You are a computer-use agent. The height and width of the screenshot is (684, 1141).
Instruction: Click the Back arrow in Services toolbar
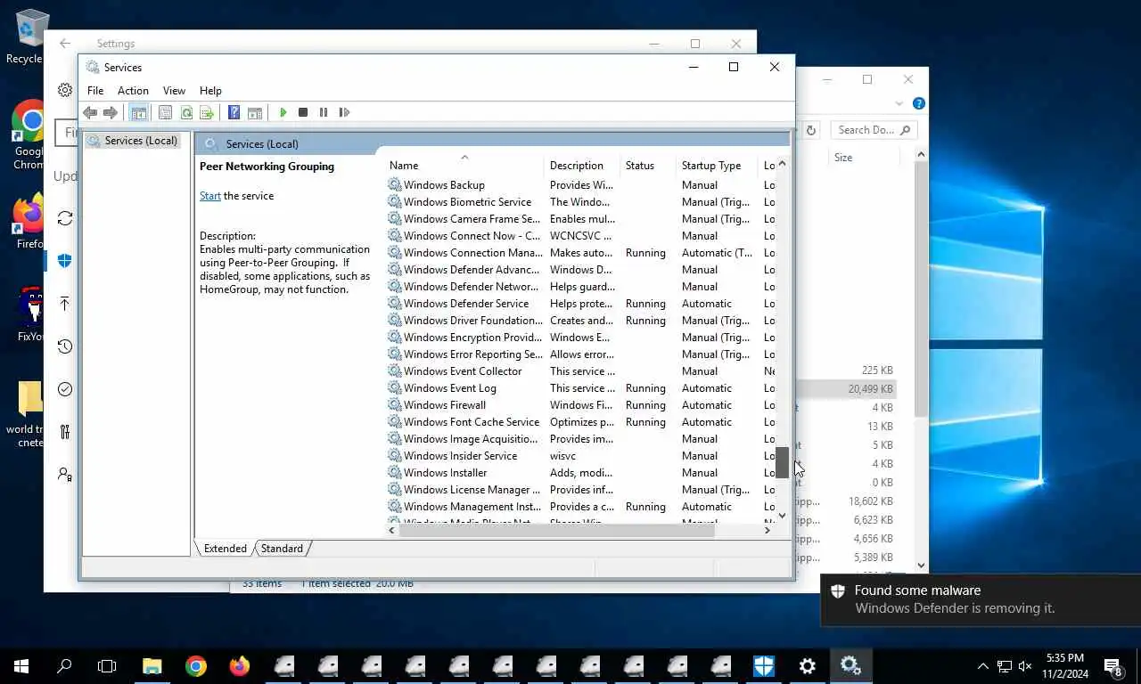click(90, 112)
